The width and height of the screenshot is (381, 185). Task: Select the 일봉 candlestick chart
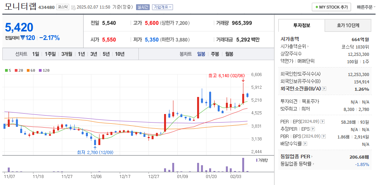(x=201, y=54)
